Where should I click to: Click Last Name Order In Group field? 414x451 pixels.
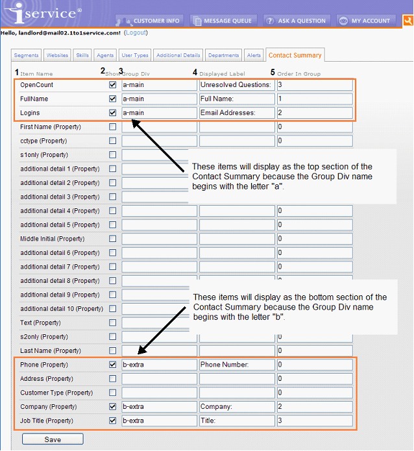pos(315,351)
